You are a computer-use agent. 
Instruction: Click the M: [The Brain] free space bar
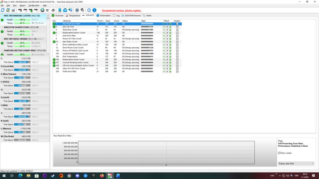click(x=22, y=140)
